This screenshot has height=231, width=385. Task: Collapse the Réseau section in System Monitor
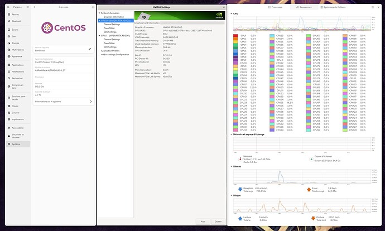coord(232,166)
